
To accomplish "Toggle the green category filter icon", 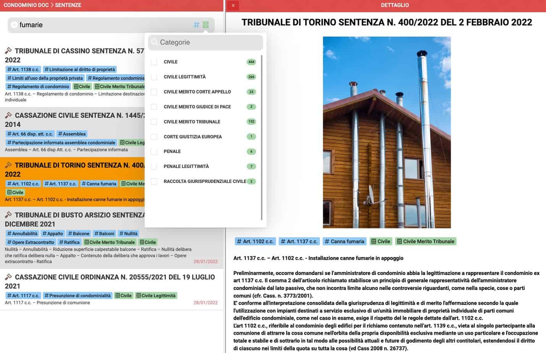I will [206, 25].
